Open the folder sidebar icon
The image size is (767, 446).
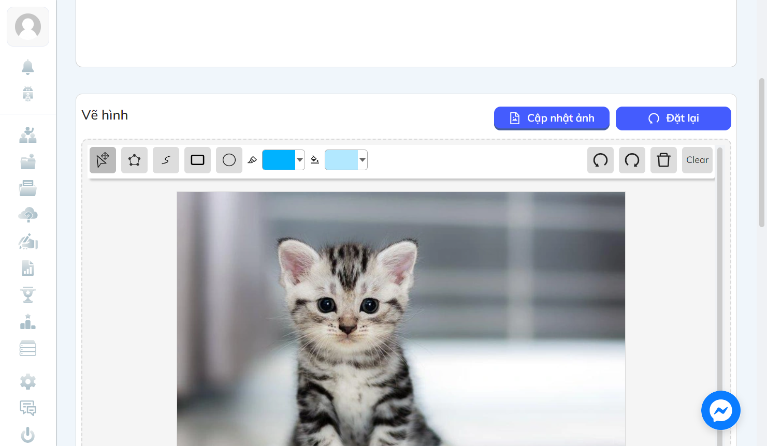pyautogui.click(x=28, y=162)
